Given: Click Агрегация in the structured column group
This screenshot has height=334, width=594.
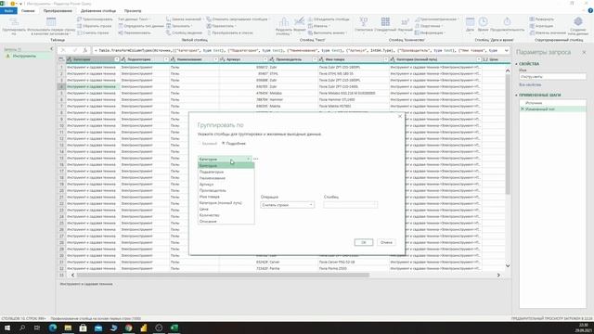Looking at the screenshot, I should [x=541, y=26].
